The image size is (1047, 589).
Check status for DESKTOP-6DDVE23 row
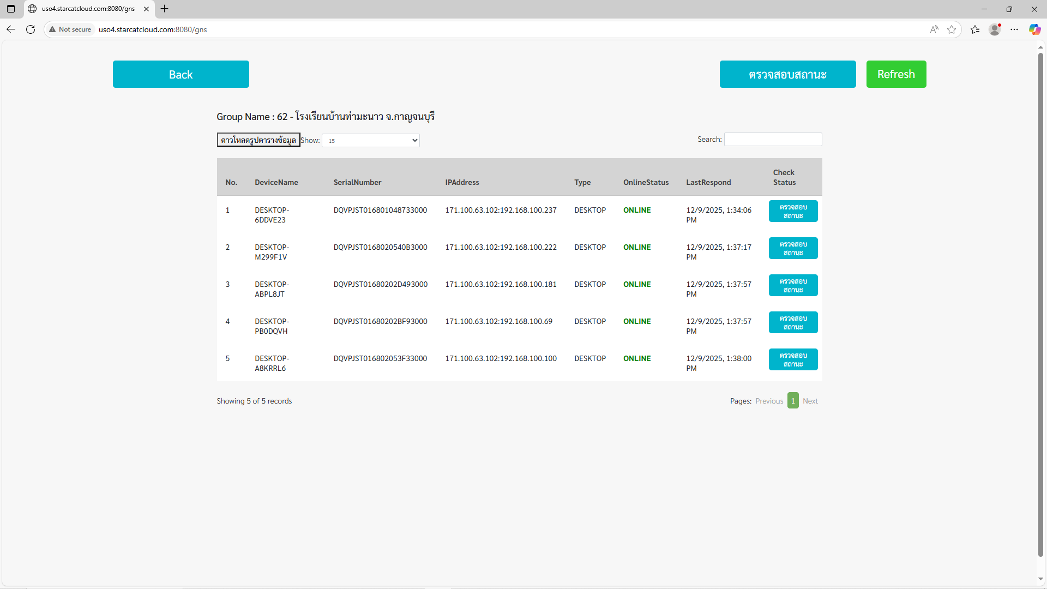point(793,211)
